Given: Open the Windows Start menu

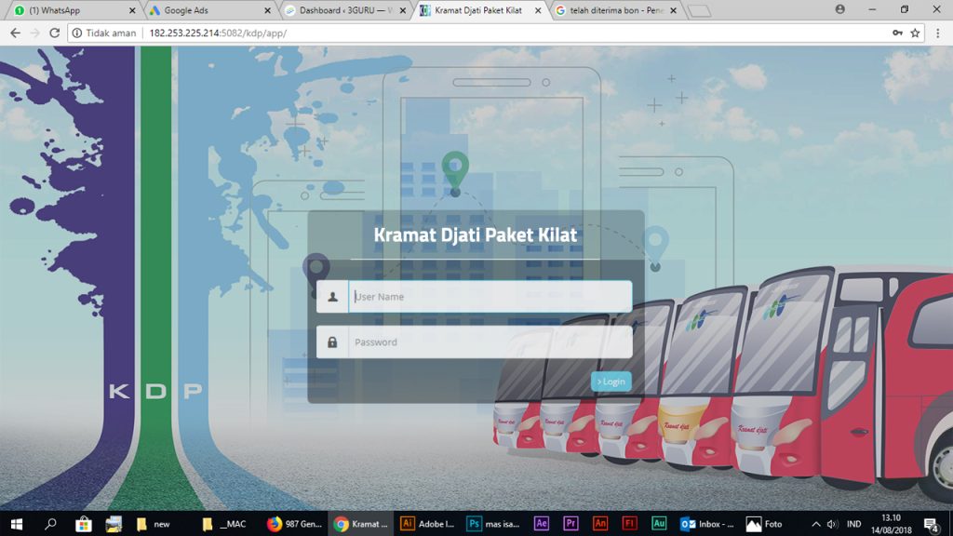Looking at the screenshot, I should (17, 524).
